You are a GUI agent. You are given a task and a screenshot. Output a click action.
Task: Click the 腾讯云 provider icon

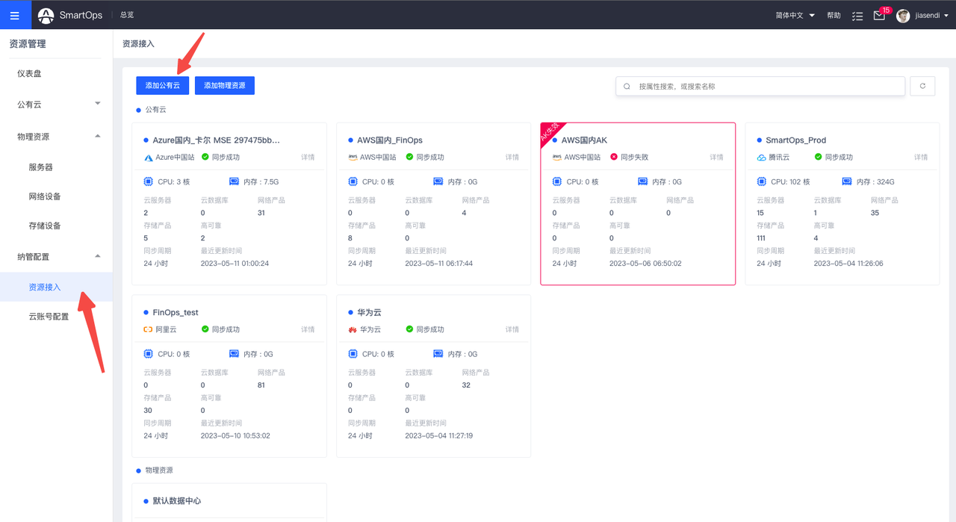click(x=762, y=158)
